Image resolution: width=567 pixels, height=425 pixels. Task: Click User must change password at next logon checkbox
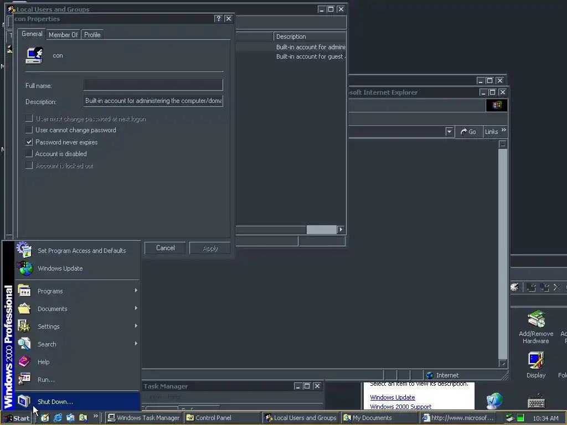(x=29, y=118)
